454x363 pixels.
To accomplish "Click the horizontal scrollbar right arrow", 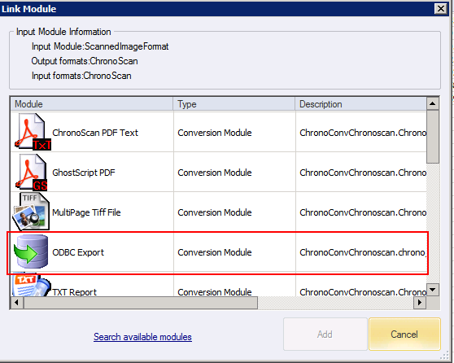I will tap(420, 303).
